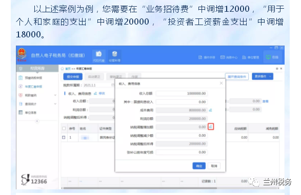This screenshot has height=195, width=301.
Task: Click the 弥补以前年度亏损 input field
Action: 182,153
